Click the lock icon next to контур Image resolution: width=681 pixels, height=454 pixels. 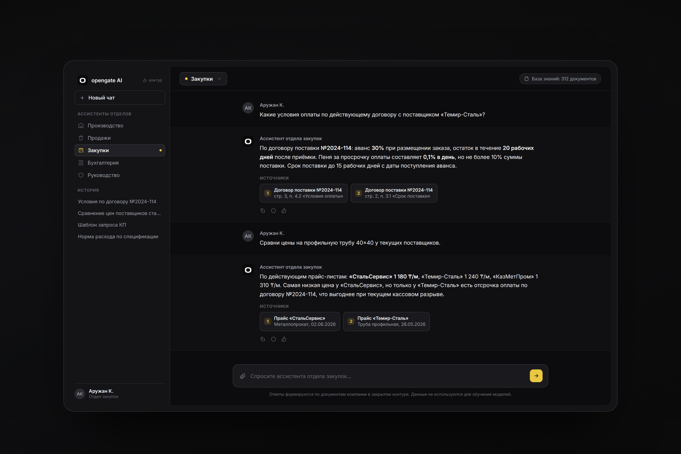coord(145,81)
